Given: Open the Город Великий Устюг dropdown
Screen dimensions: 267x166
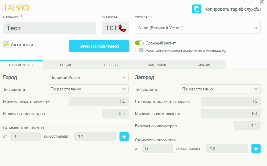Looking at the screenshot, I should (88, 77).
